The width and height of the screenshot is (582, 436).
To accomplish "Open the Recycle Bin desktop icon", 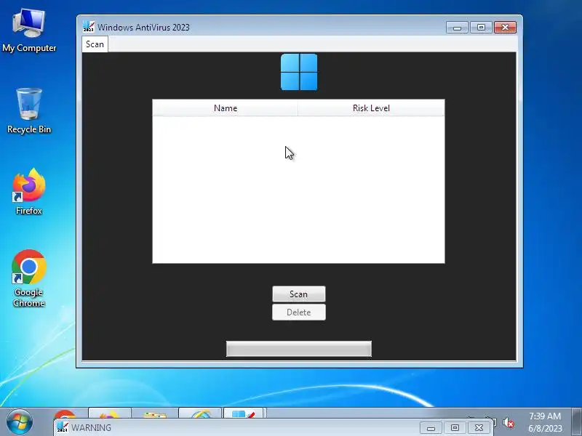I will coord(29,110).
